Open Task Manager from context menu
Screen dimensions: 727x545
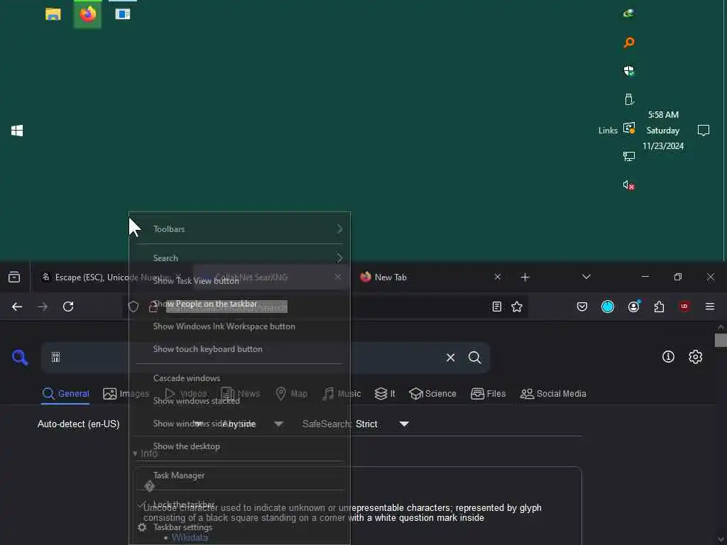(239, 475)
